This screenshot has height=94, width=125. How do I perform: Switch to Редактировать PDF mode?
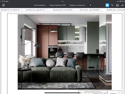(58, 5)
